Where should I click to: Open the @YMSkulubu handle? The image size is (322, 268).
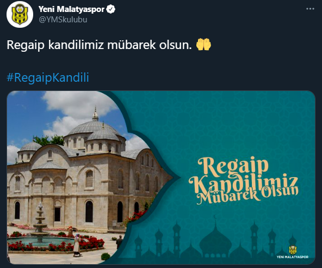click(63, 20)
